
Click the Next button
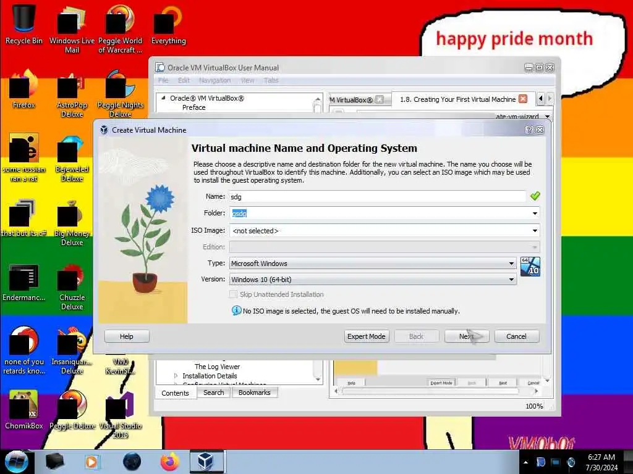tap(467, 336)
